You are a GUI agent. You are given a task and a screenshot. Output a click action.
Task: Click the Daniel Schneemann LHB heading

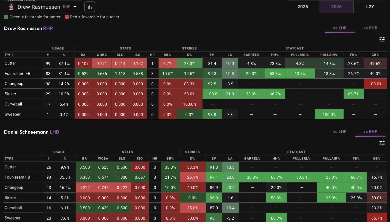[31, 132]
